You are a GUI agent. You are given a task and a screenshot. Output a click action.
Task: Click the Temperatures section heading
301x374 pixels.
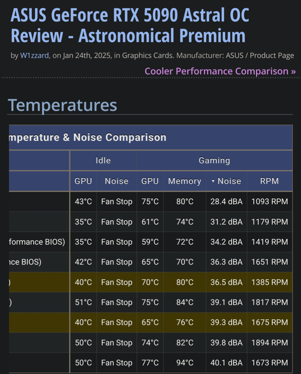point(62,105)
